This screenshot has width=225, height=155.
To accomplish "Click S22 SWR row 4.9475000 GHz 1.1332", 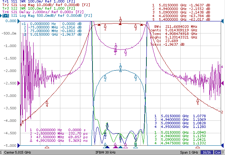I will [180, 143].
